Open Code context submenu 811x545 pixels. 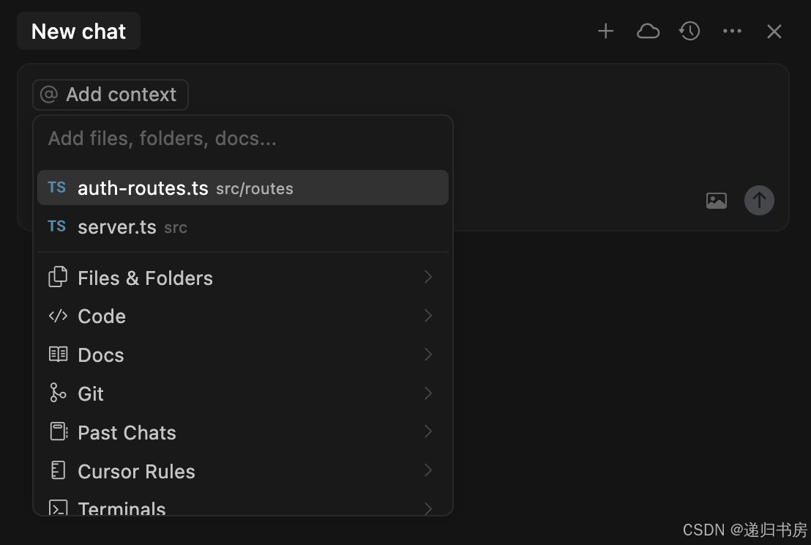click(x=242, y=316)
